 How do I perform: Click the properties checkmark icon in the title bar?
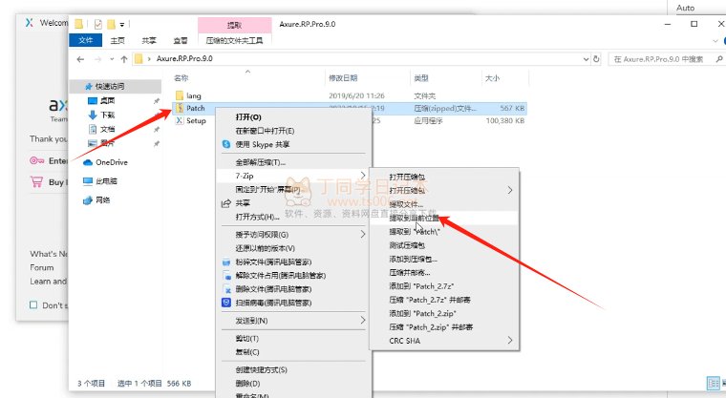pyautogui.click(x=97, y=24)
